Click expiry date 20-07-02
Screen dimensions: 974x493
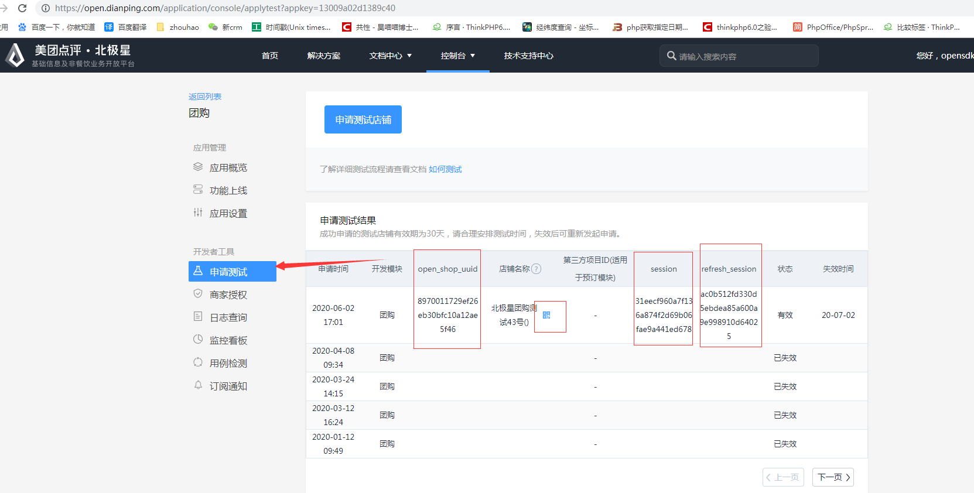pyautogui.click(x=838, y=315)
